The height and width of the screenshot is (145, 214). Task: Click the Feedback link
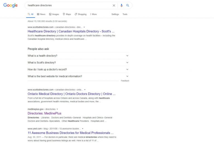pos(125,81)
